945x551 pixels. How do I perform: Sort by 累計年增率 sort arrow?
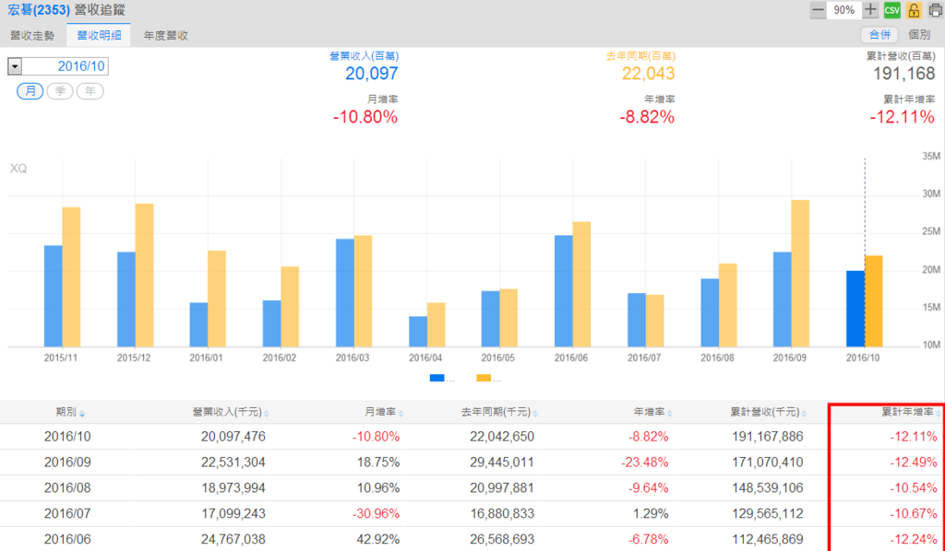[x=939, y=414]
